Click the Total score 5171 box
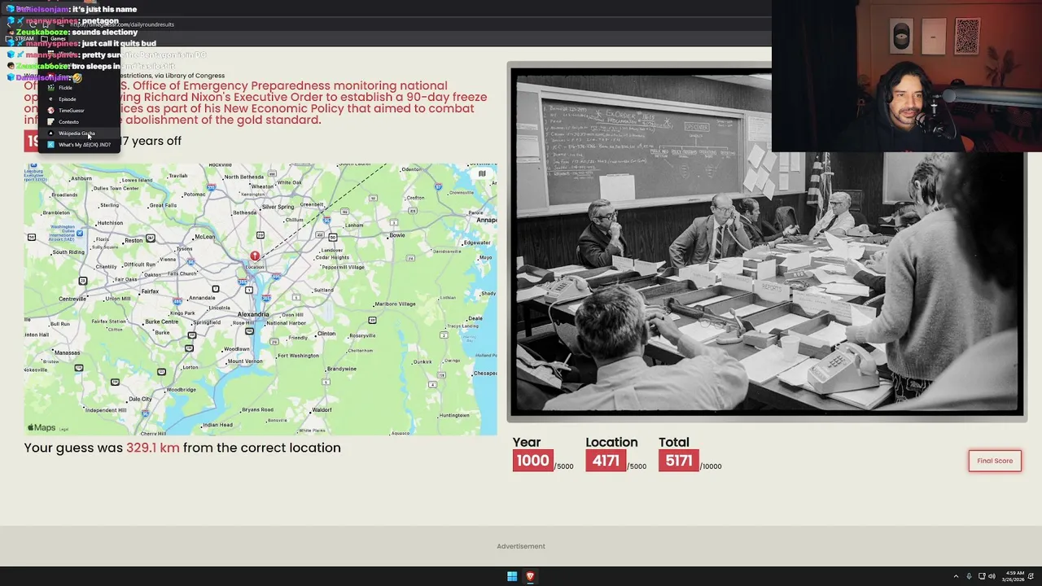1042x586 pixels. [x=678, y=461]
